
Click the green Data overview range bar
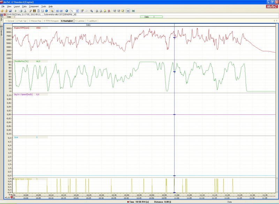(146, 17)
